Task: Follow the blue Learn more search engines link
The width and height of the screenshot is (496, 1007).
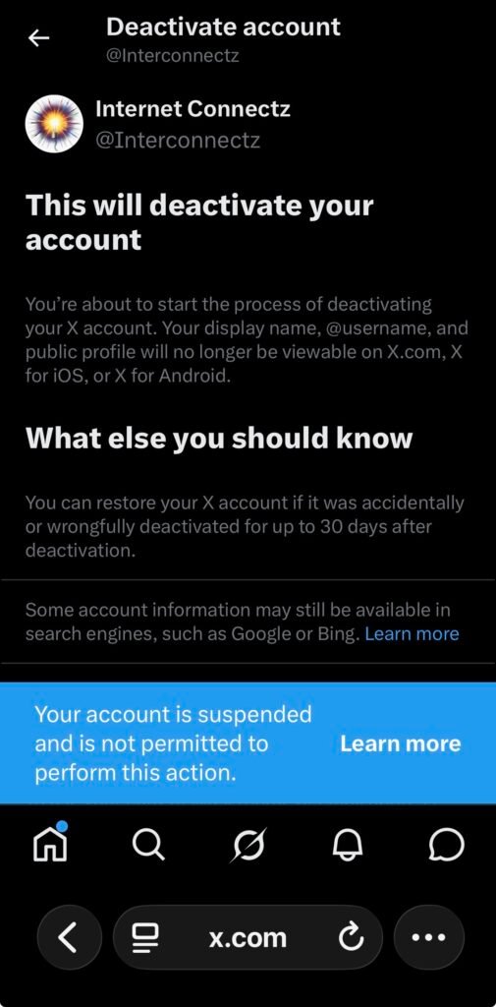Action: [x=412, y=634]
